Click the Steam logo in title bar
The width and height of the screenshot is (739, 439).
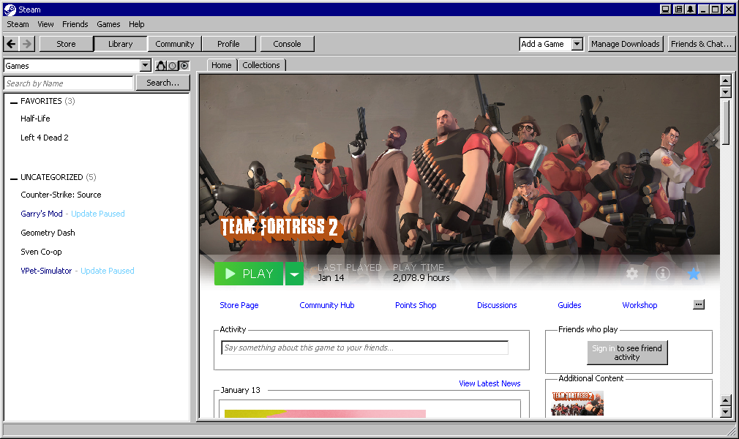(10, 10)
